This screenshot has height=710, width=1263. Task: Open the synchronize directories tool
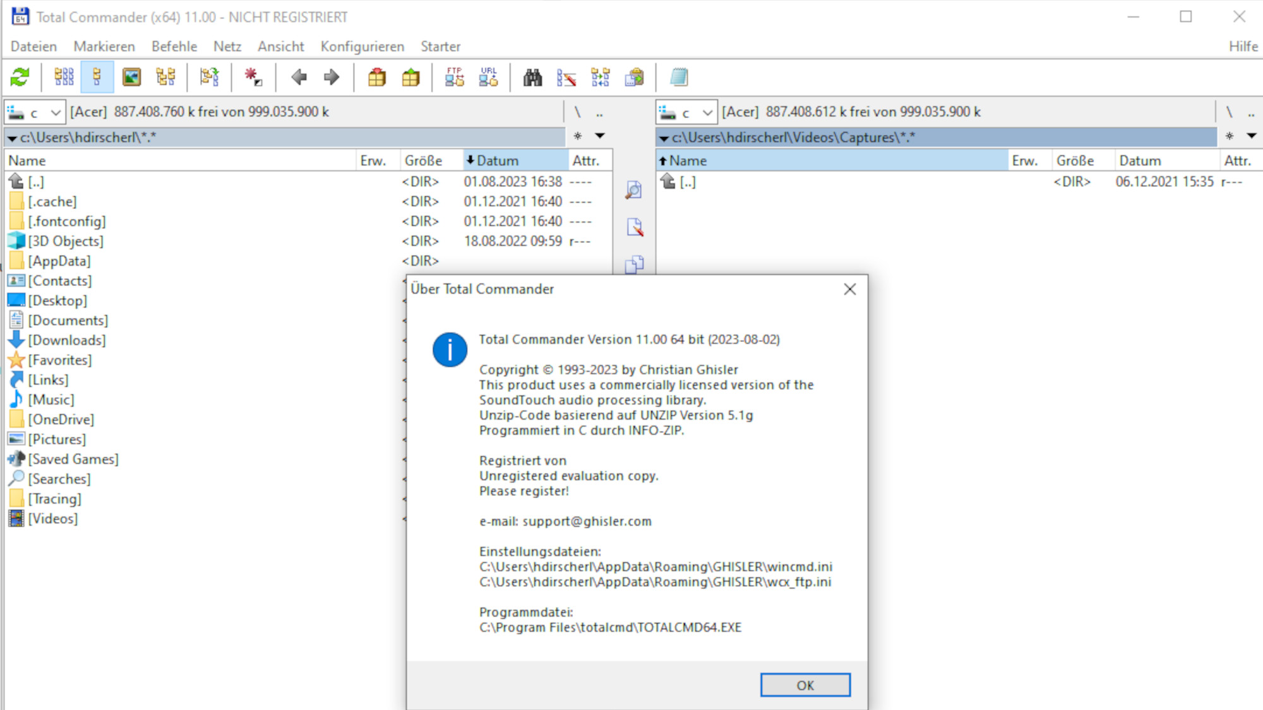pyautogui.click(x=599, y=77)
